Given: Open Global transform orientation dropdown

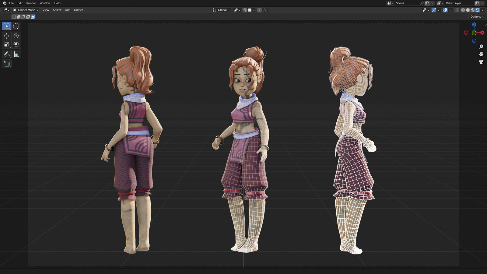Looking at the screenshot, I should coord(222,10).
